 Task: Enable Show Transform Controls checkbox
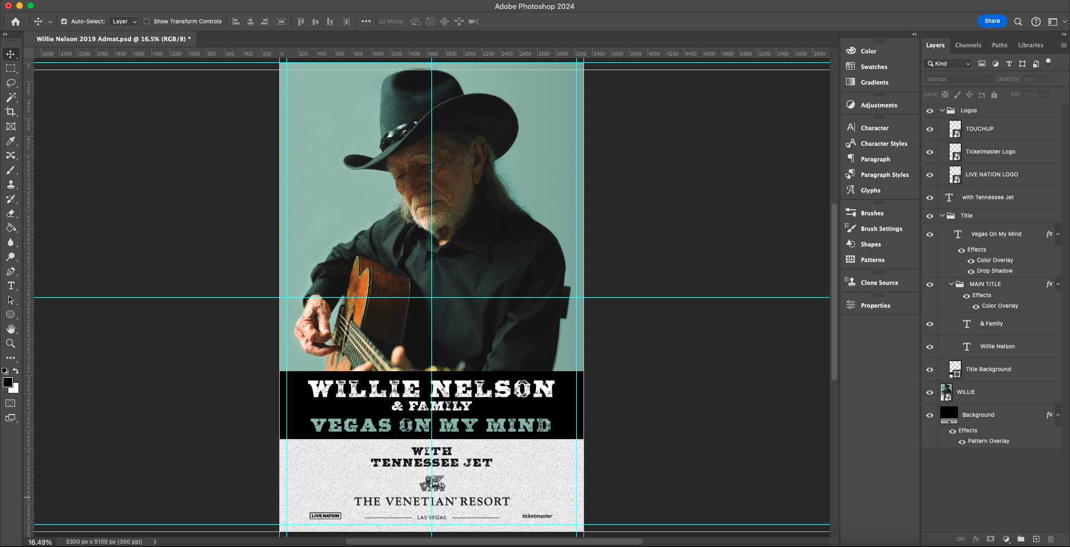pyautogui.click(x=147, y=22)
